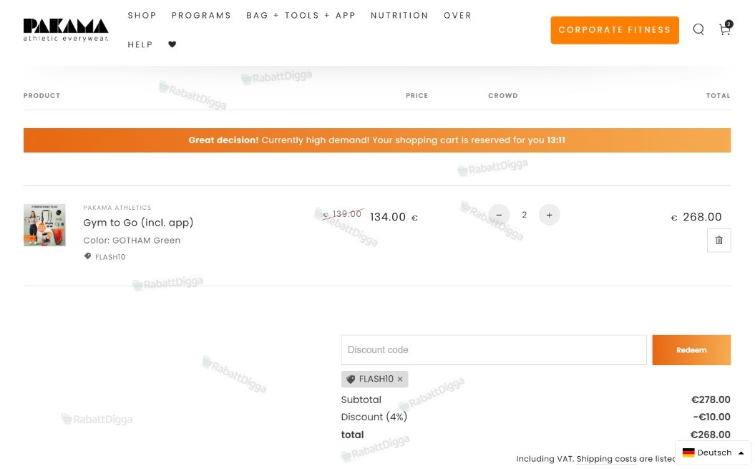
Task: Open the wishlist heart icon
Action: (172, 44)
